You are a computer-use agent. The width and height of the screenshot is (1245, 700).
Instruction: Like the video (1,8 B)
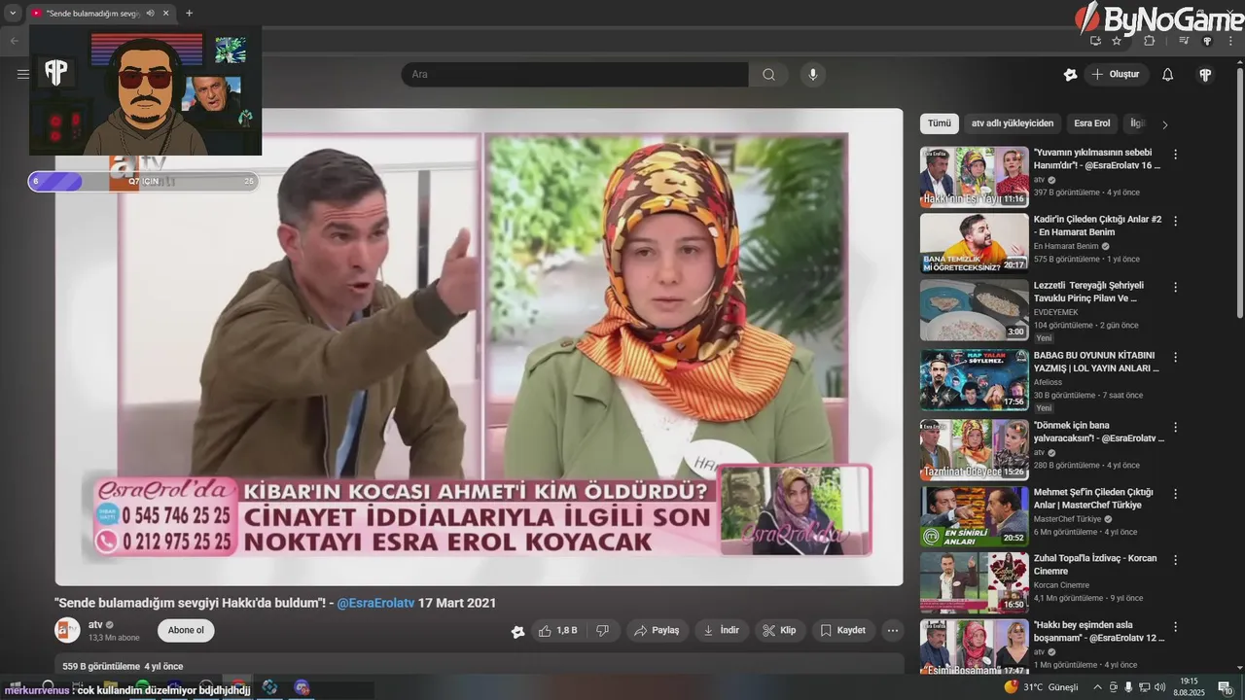click(560, 630)
